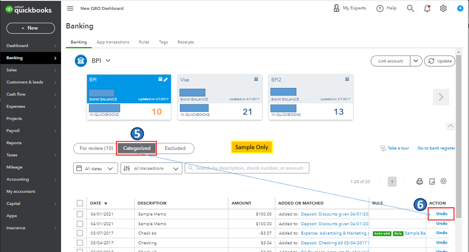Open the Expense: Advertising & Marketing link
Screen dimensions: 469x252
335,233
